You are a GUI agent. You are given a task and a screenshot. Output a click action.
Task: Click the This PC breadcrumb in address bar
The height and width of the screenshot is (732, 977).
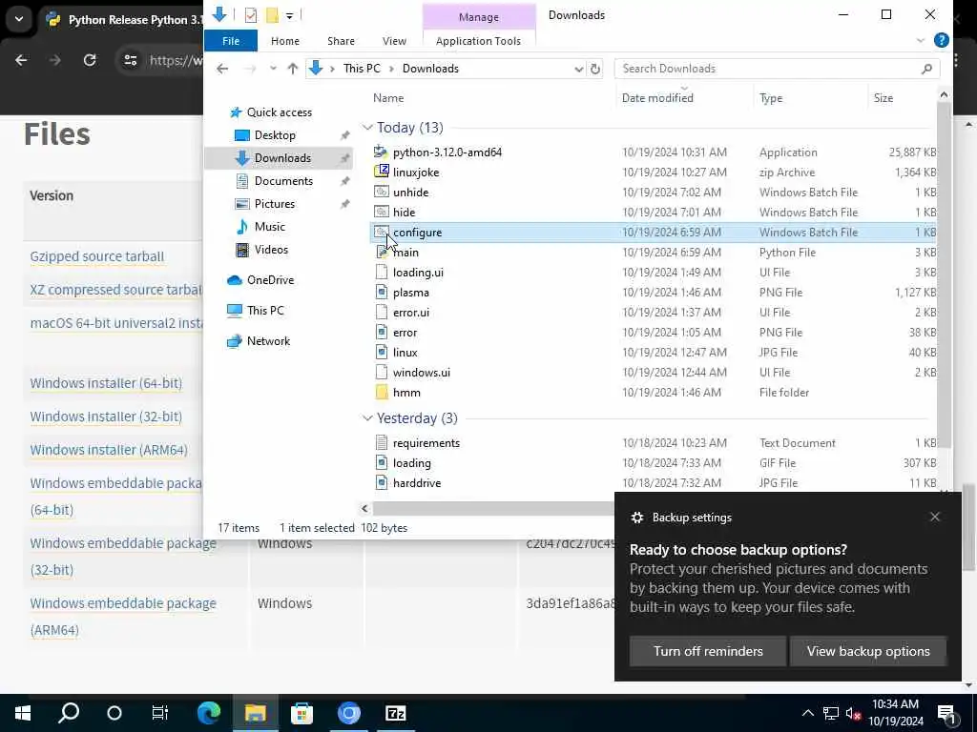(x=362, y=69)
